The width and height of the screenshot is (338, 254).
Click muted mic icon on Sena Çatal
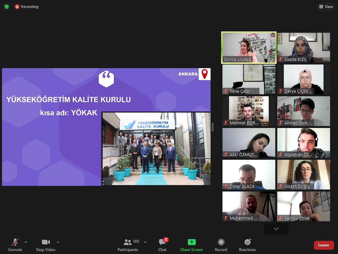pyautogui.click(x=226, y=91)
